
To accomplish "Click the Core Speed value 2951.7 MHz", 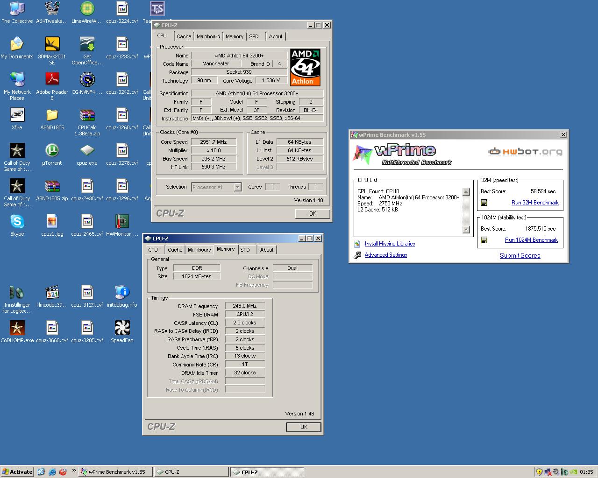I will 214,142.
